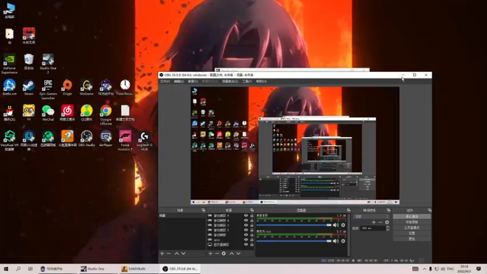Add a transition with plus icon
The image size is (487, 274).
[x=374, y=222]
